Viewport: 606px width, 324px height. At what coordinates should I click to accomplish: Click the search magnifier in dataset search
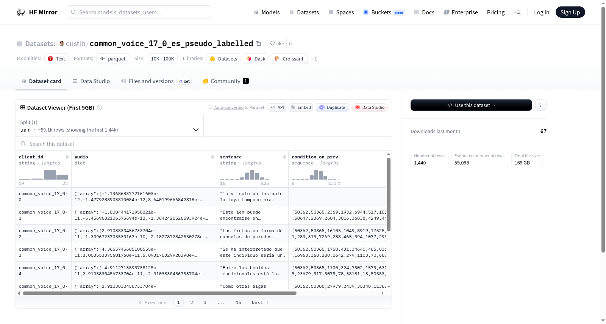[x=23, y=144]
